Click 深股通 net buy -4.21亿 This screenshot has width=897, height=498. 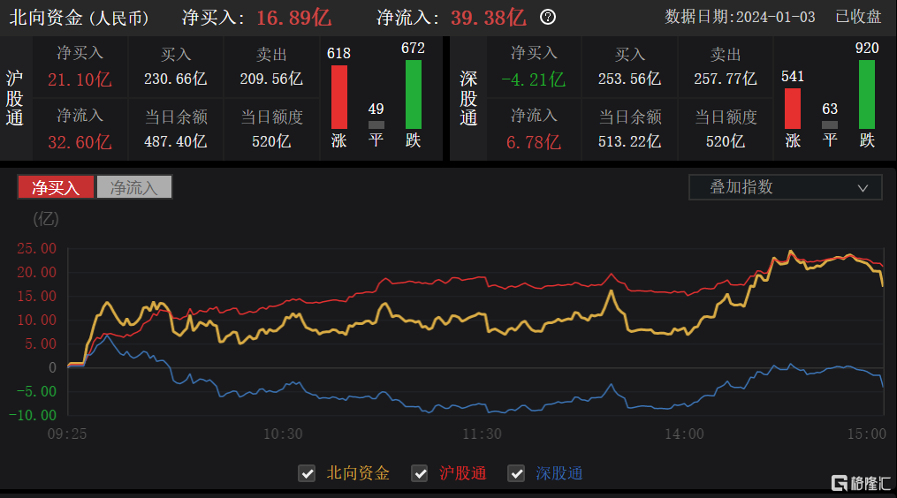point(533,79)
